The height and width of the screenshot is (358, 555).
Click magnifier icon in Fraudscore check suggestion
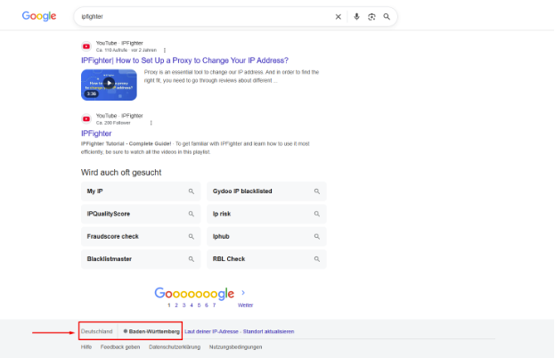pyautogui.click(x=192, y=237)
